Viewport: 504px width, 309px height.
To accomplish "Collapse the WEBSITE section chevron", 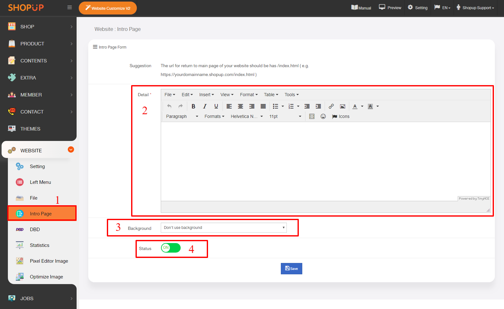I will [x=71, y=149].
